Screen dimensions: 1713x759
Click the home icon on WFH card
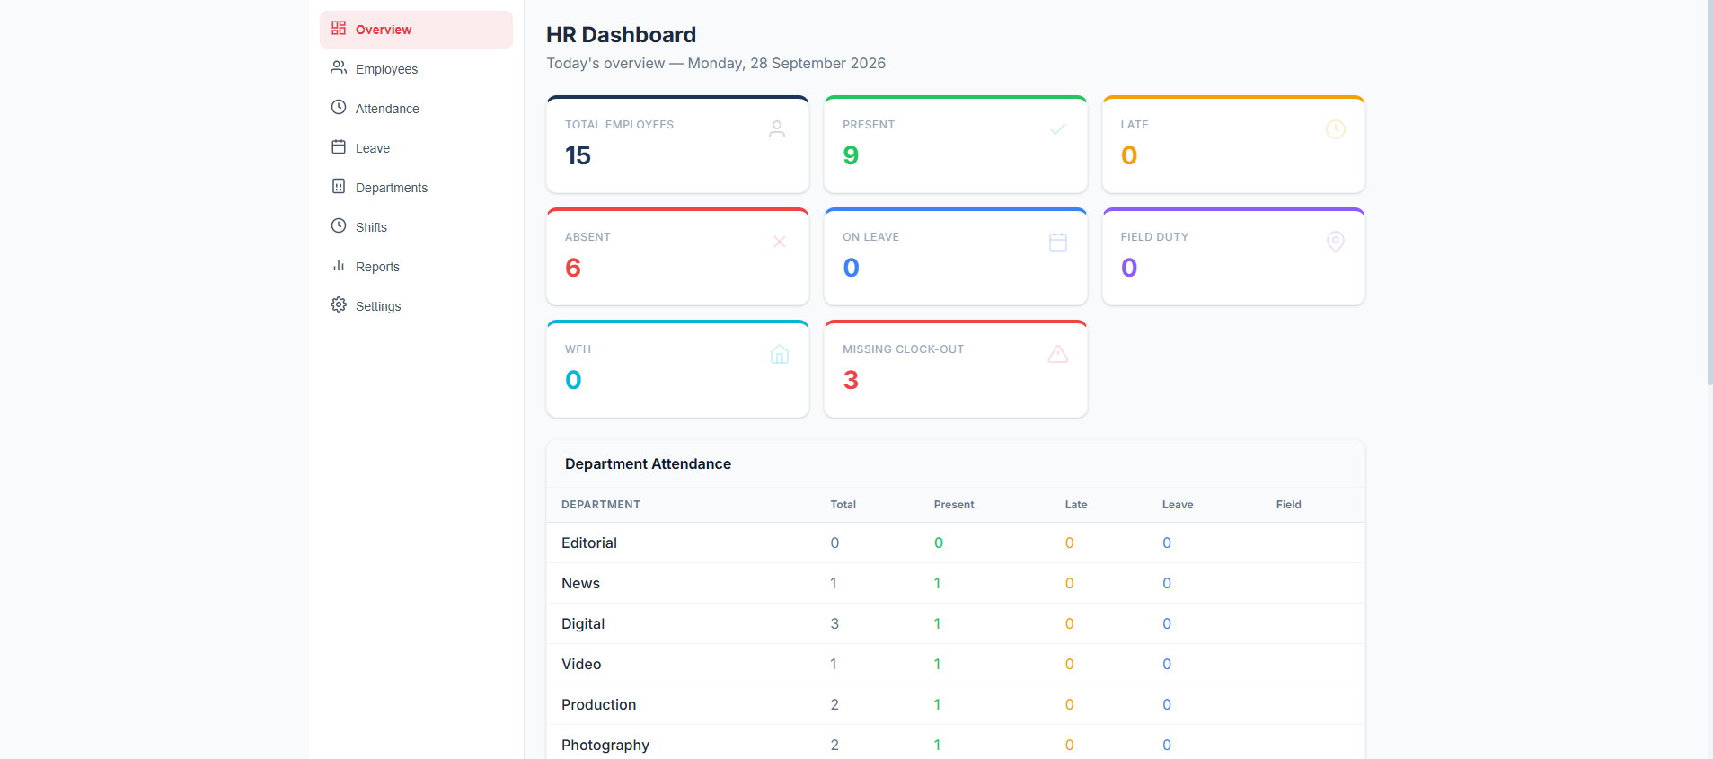pos(780,354)
